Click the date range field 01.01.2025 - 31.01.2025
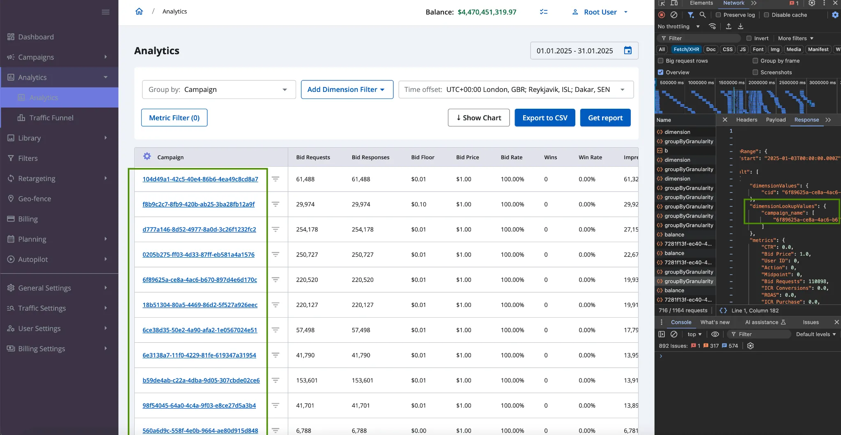 pos(584,50)
